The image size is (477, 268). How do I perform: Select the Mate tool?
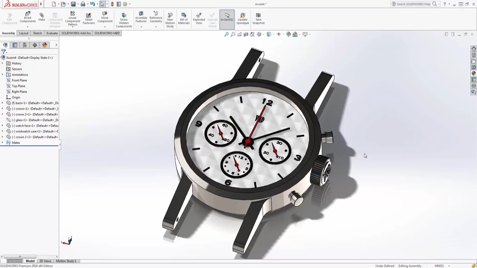tap(41, 17)
